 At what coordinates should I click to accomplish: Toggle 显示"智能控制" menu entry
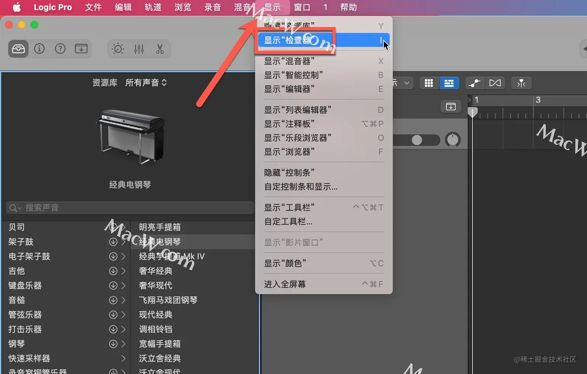pos(323,75)
